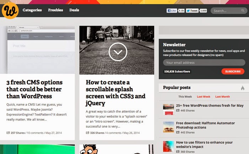Click the Twitter Tweet button
Screen dimensions: 249x154
click(192, 11)
